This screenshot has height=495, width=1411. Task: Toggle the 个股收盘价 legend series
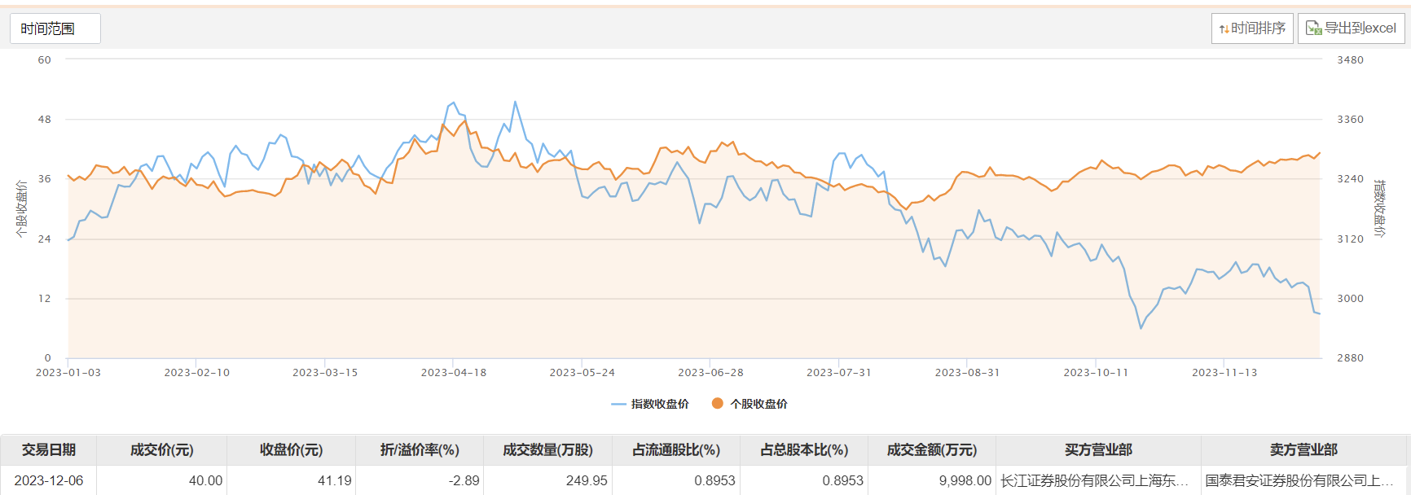point(749,404)
